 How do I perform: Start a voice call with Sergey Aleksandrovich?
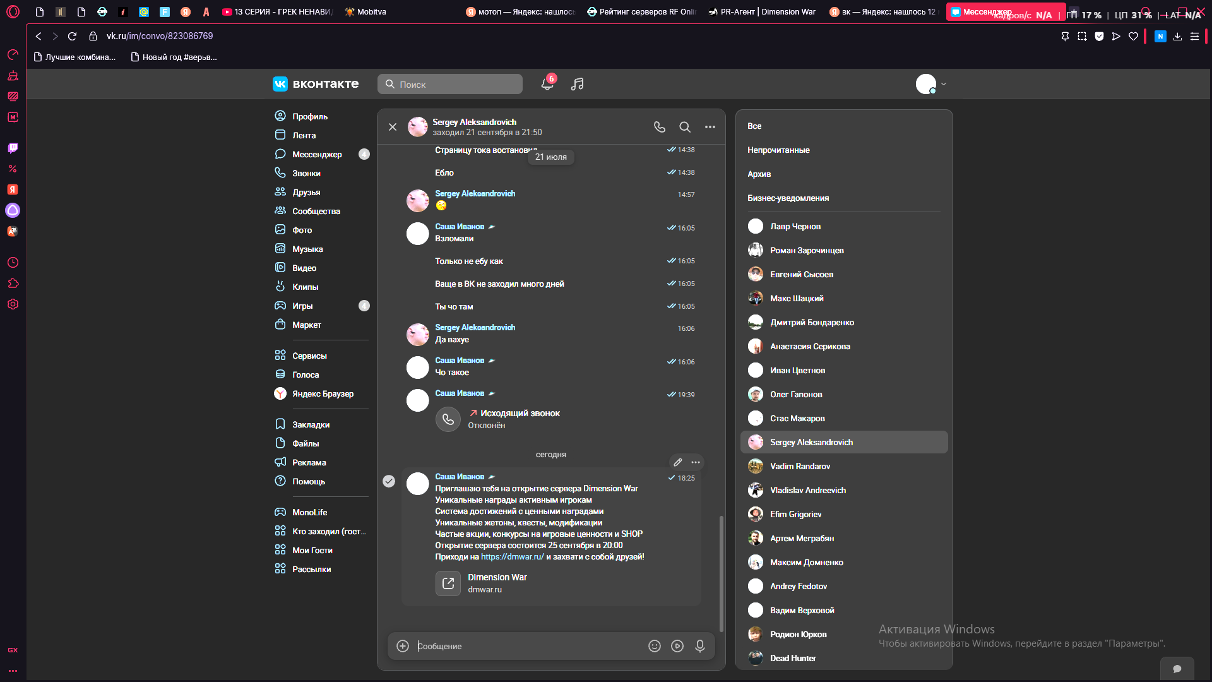click(660, 127)
